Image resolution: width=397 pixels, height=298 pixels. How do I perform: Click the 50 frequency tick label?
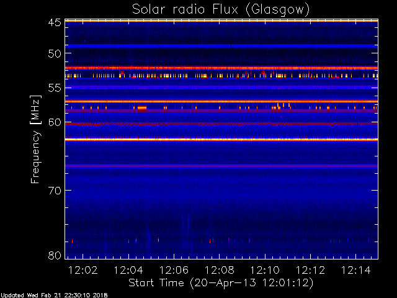tap(55, 54)
